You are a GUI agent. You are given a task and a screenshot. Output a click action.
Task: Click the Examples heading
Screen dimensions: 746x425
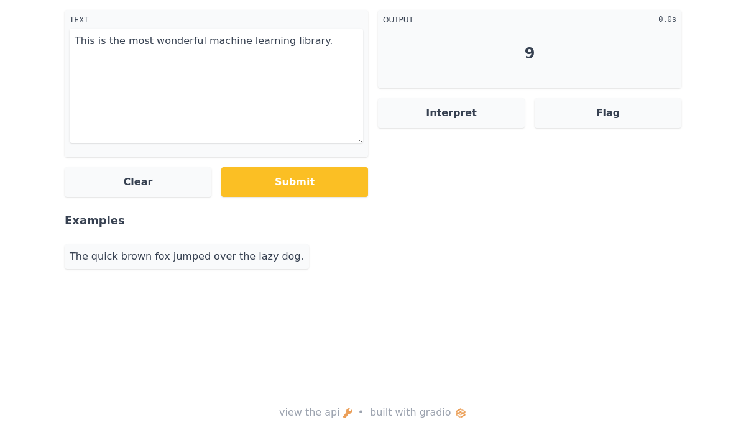pos(94,221)
